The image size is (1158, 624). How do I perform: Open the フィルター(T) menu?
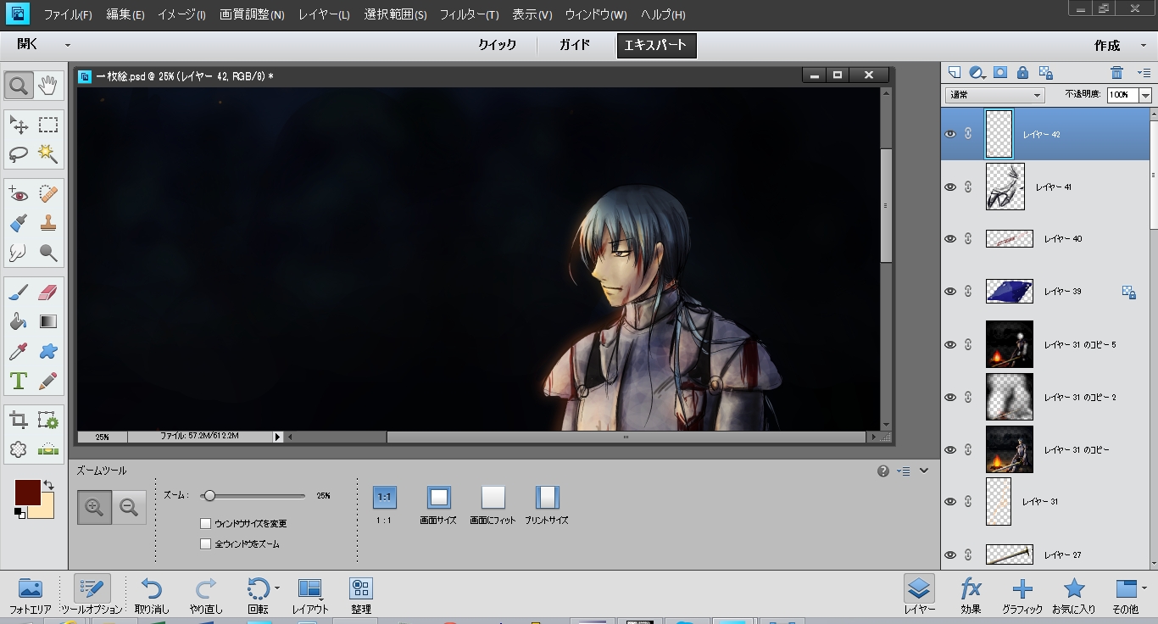(x=469, y=14)
